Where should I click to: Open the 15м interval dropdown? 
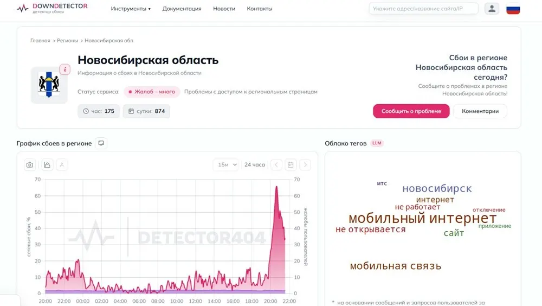[227, 165]
